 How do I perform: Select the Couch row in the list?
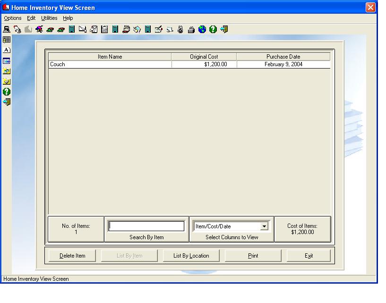(110, 64)
